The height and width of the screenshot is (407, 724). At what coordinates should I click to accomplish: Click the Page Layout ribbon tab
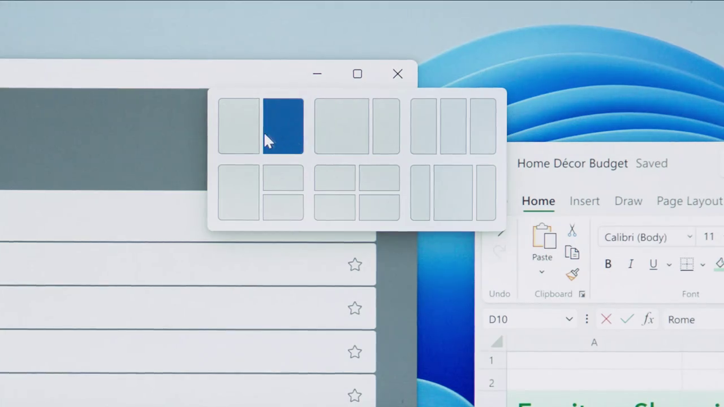click(x=689, y=201)
